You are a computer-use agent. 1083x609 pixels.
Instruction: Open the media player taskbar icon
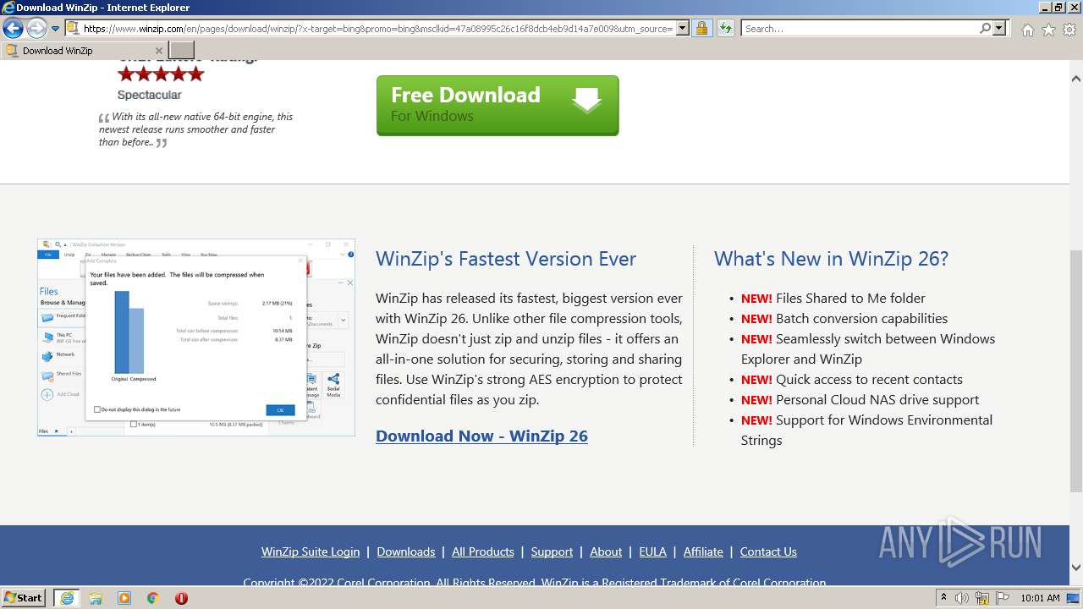[124, 598]
